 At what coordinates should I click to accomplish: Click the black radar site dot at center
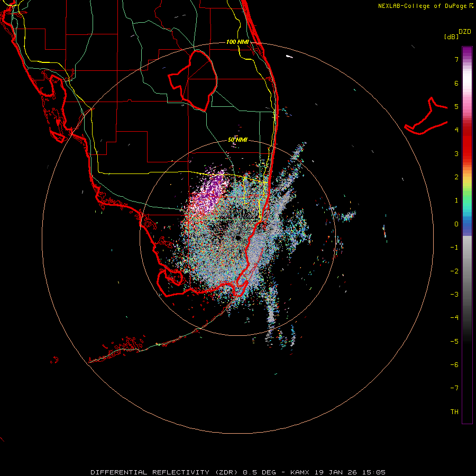coord(237,237)
